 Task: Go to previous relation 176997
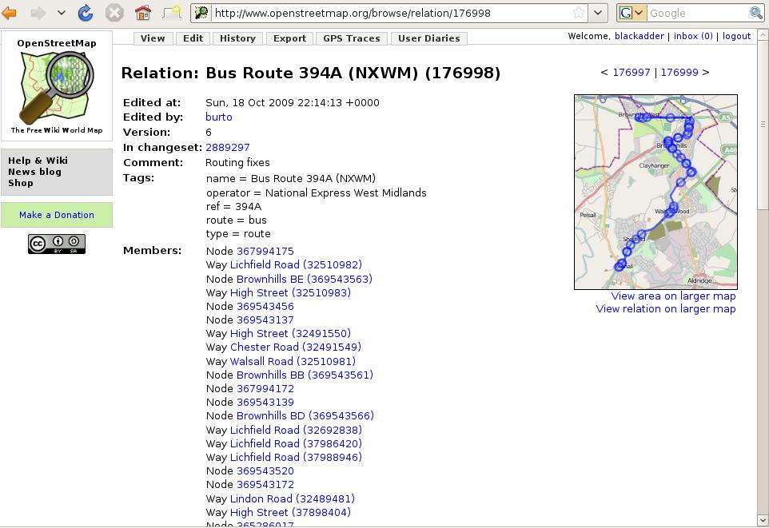[x=632, y=72]
